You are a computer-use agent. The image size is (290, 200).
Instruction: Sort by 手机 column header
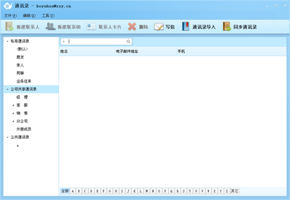(x=231, y=51)
